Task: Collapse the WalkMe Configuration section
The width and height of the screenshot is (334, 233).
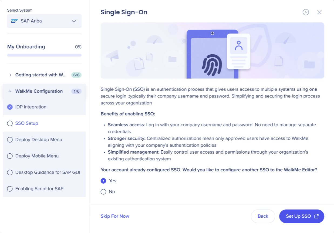Action: point(10,91)
